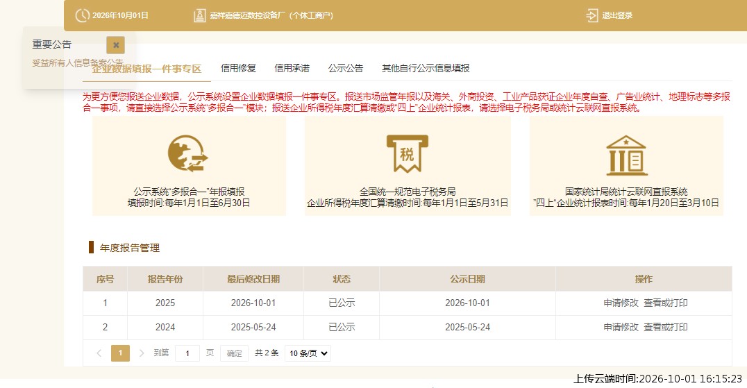
Task: Click the statistics bureau building icon
Action: tap(626, 155)
